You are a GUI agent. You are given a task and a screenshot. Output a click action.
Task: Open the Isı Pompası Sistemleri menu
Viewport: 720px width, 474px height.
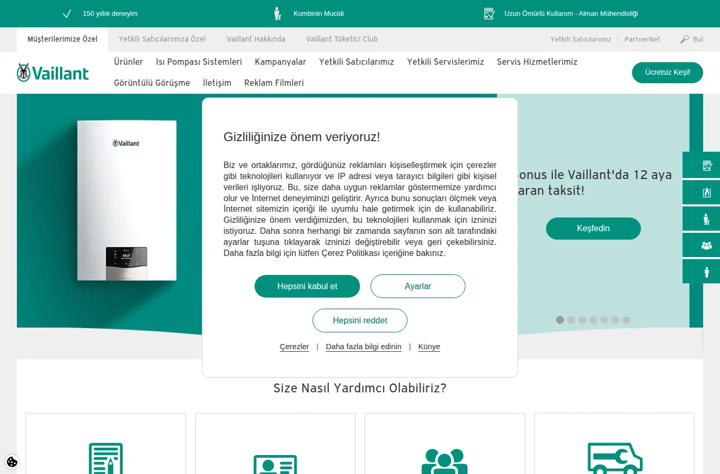[x=199, y=62]
